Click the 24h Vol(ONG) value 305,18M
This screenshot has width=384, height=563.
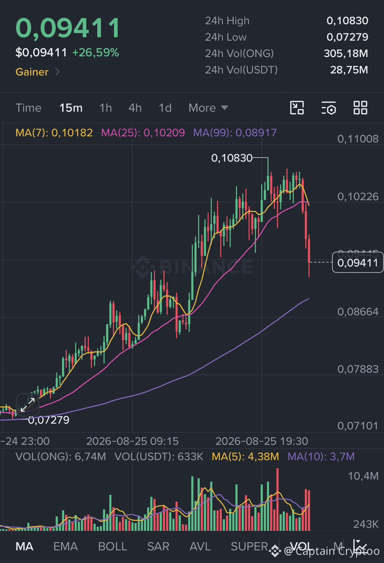coord(346,53)
